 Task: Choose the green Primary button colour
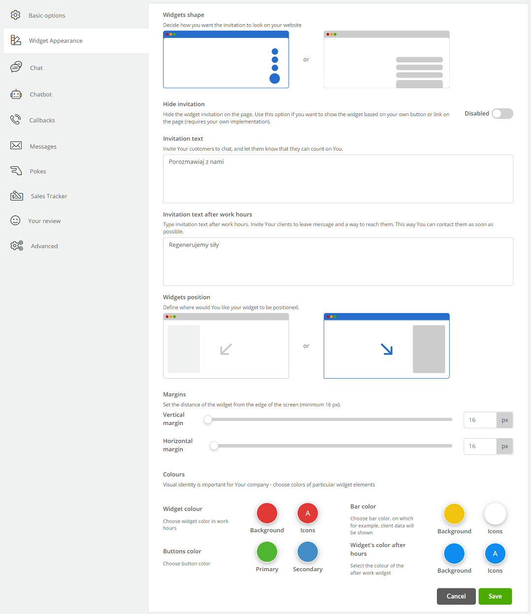coord(267,552)
